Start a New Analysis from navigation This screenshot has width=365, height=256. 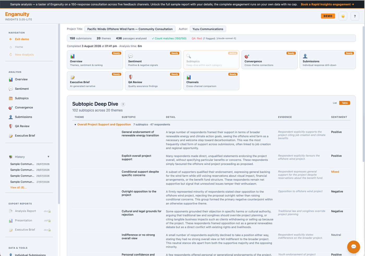[x=24, y=55]
